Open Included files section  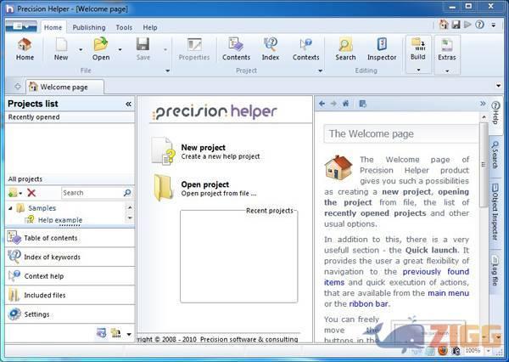(x=70, y=295)
